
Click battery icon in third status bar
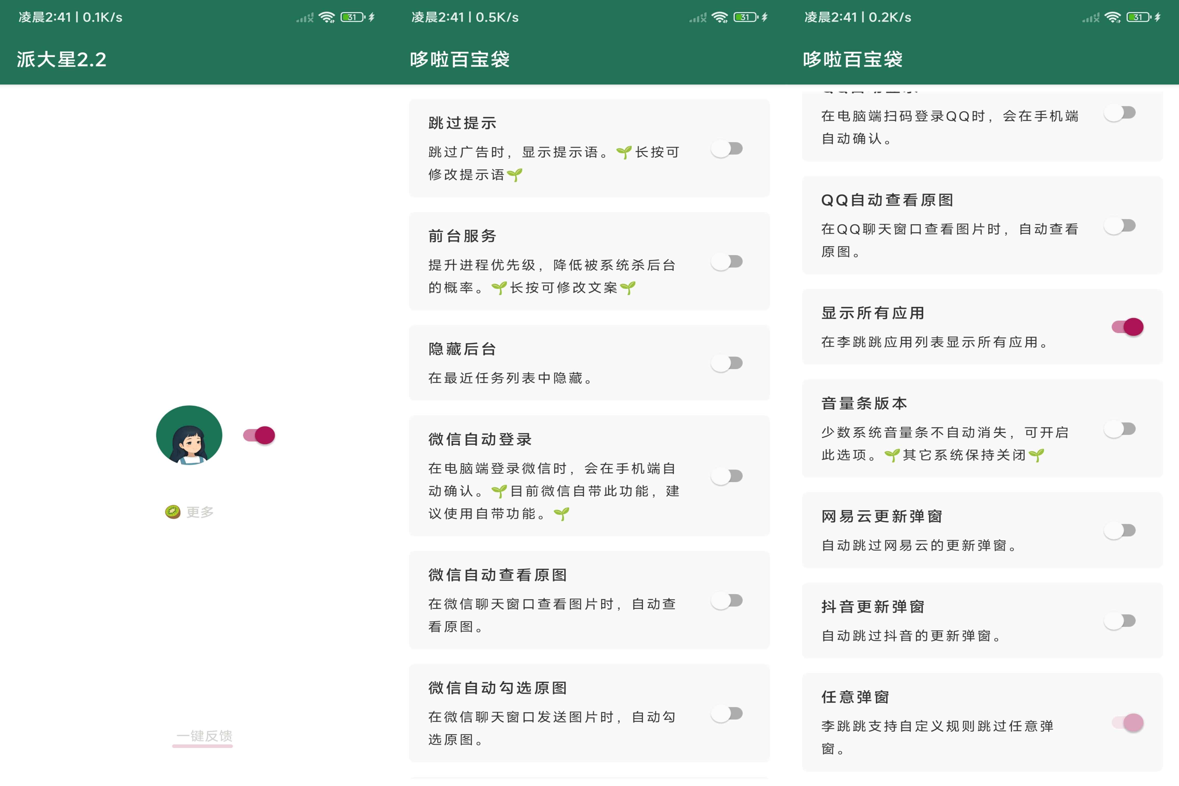click(x=1138, y=18)
